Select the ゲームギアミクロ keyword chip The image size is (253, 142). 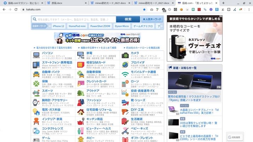pos(143,26)
